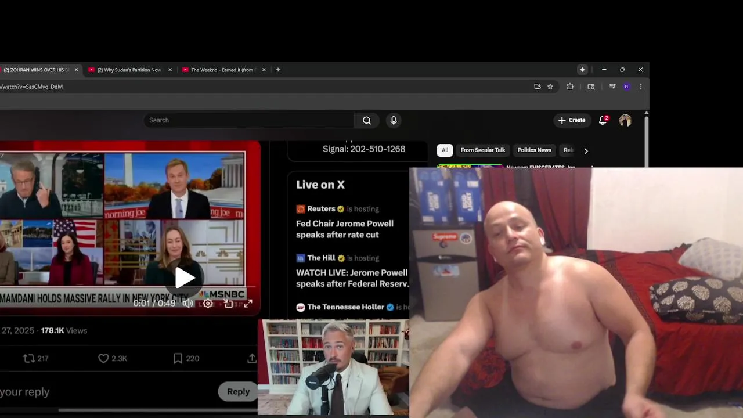Select the 'Politics News' chip

(x=534, y=150)
